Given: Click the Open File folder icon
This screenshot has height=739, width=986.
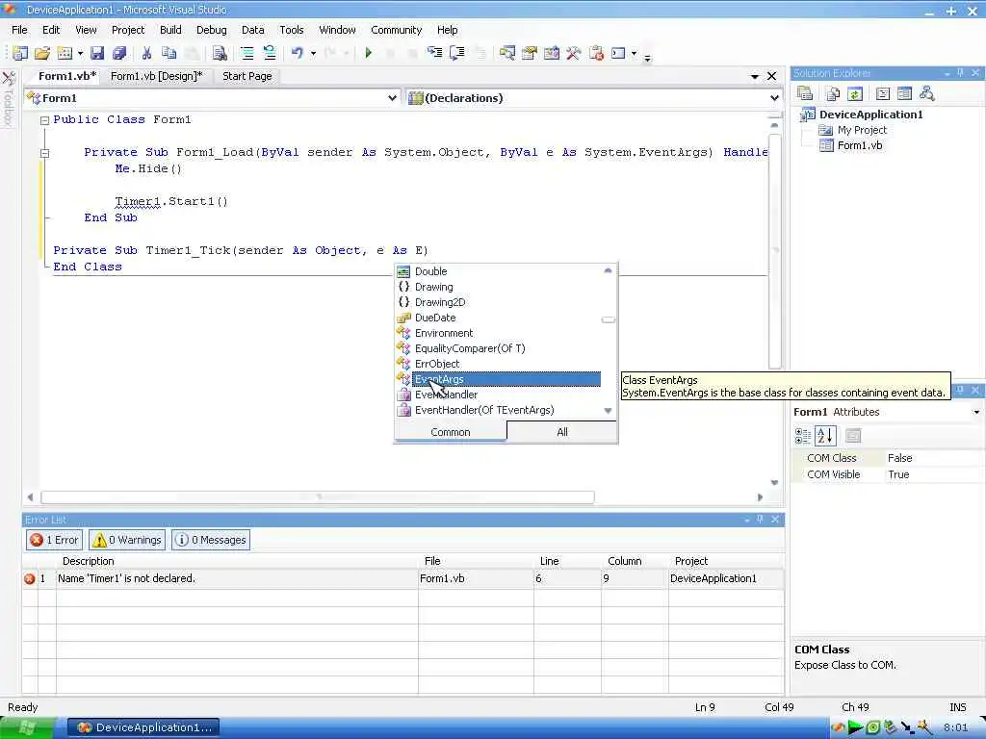Looking at the screenshot, I should (42, 54).
